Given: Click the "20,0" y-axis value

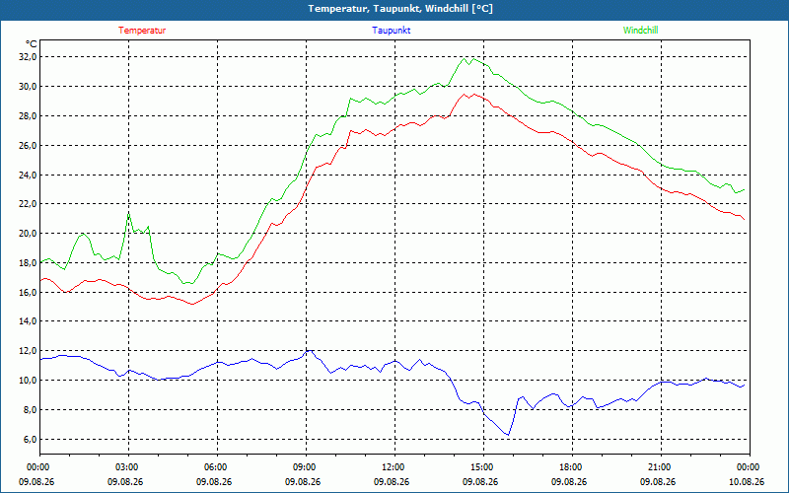Looking at the screenshot, I should [x=29, y=234].
